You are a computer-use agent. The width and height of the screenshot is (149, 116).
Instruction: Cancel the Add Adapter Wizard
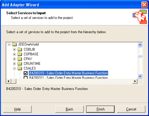(131, 109)
